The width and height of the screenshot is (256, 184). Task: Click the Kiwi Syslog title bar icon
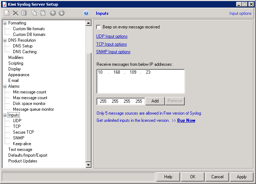point(5,4)
